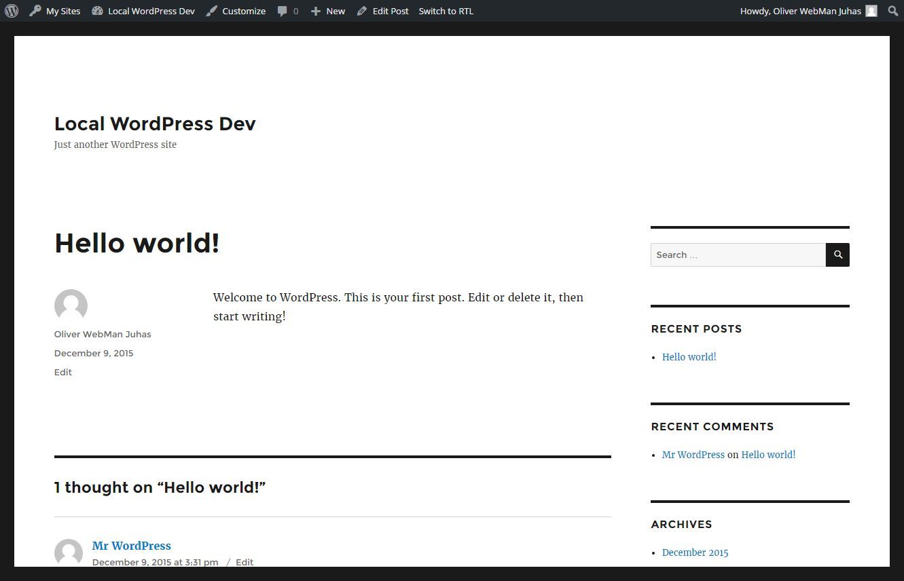The image size is (904, 581).
Task: Click the Hello world! post heading
Action: [x=137, y=243]
